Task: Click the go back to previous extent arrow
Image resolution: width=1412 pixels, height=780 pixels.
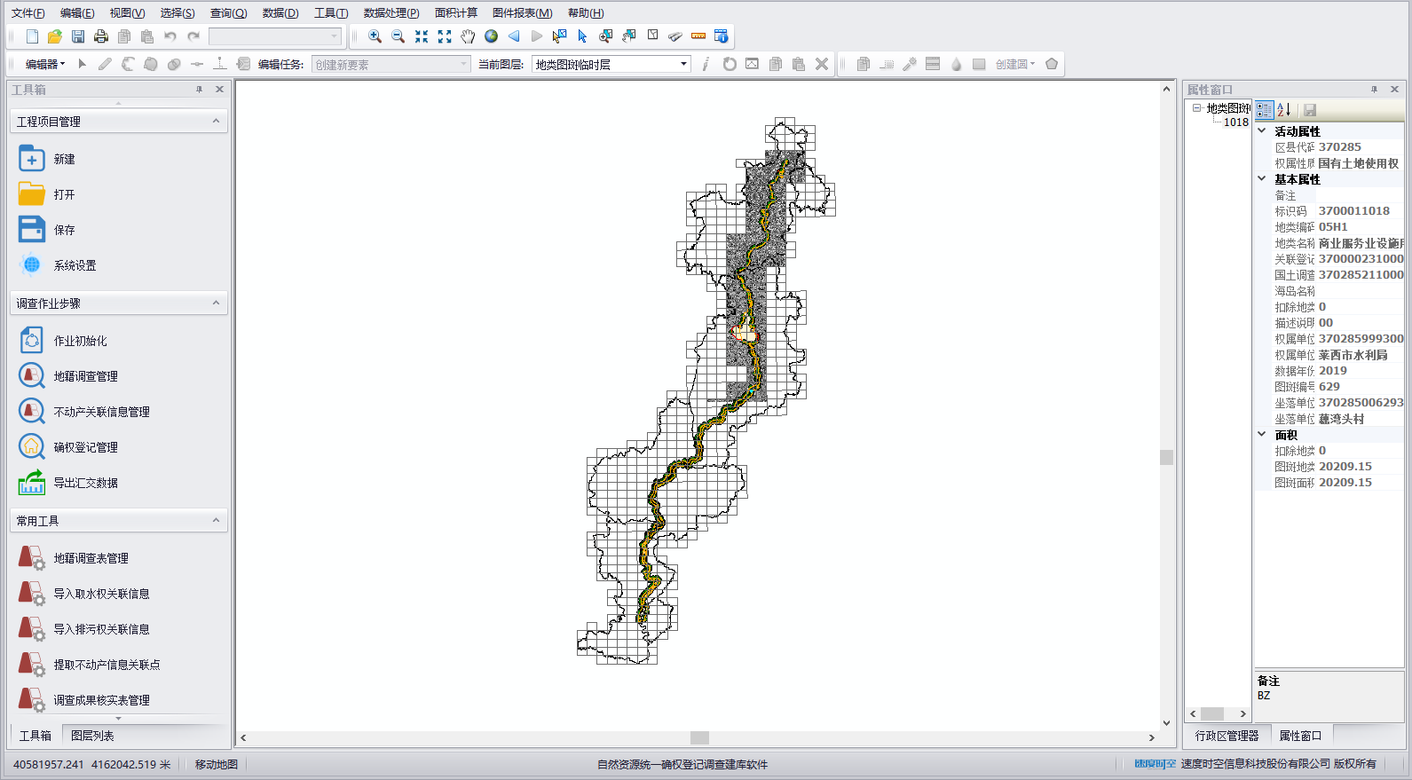Action: tap(514, 36)
